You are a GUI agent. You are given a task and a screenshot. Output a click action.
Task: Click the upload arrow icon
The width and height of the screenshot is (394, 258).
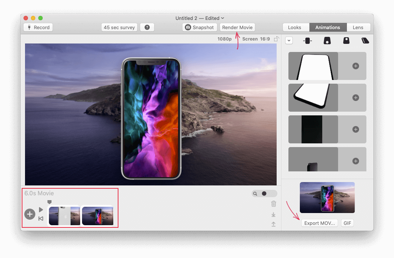coord(273,224)
